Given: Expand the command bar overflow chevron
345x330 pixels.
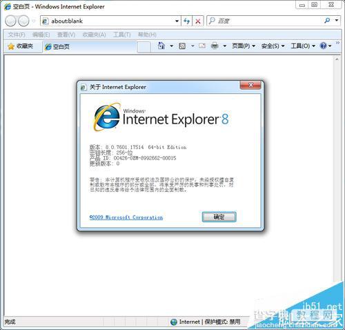Looking at the screenshot, I should click(337, 43).
